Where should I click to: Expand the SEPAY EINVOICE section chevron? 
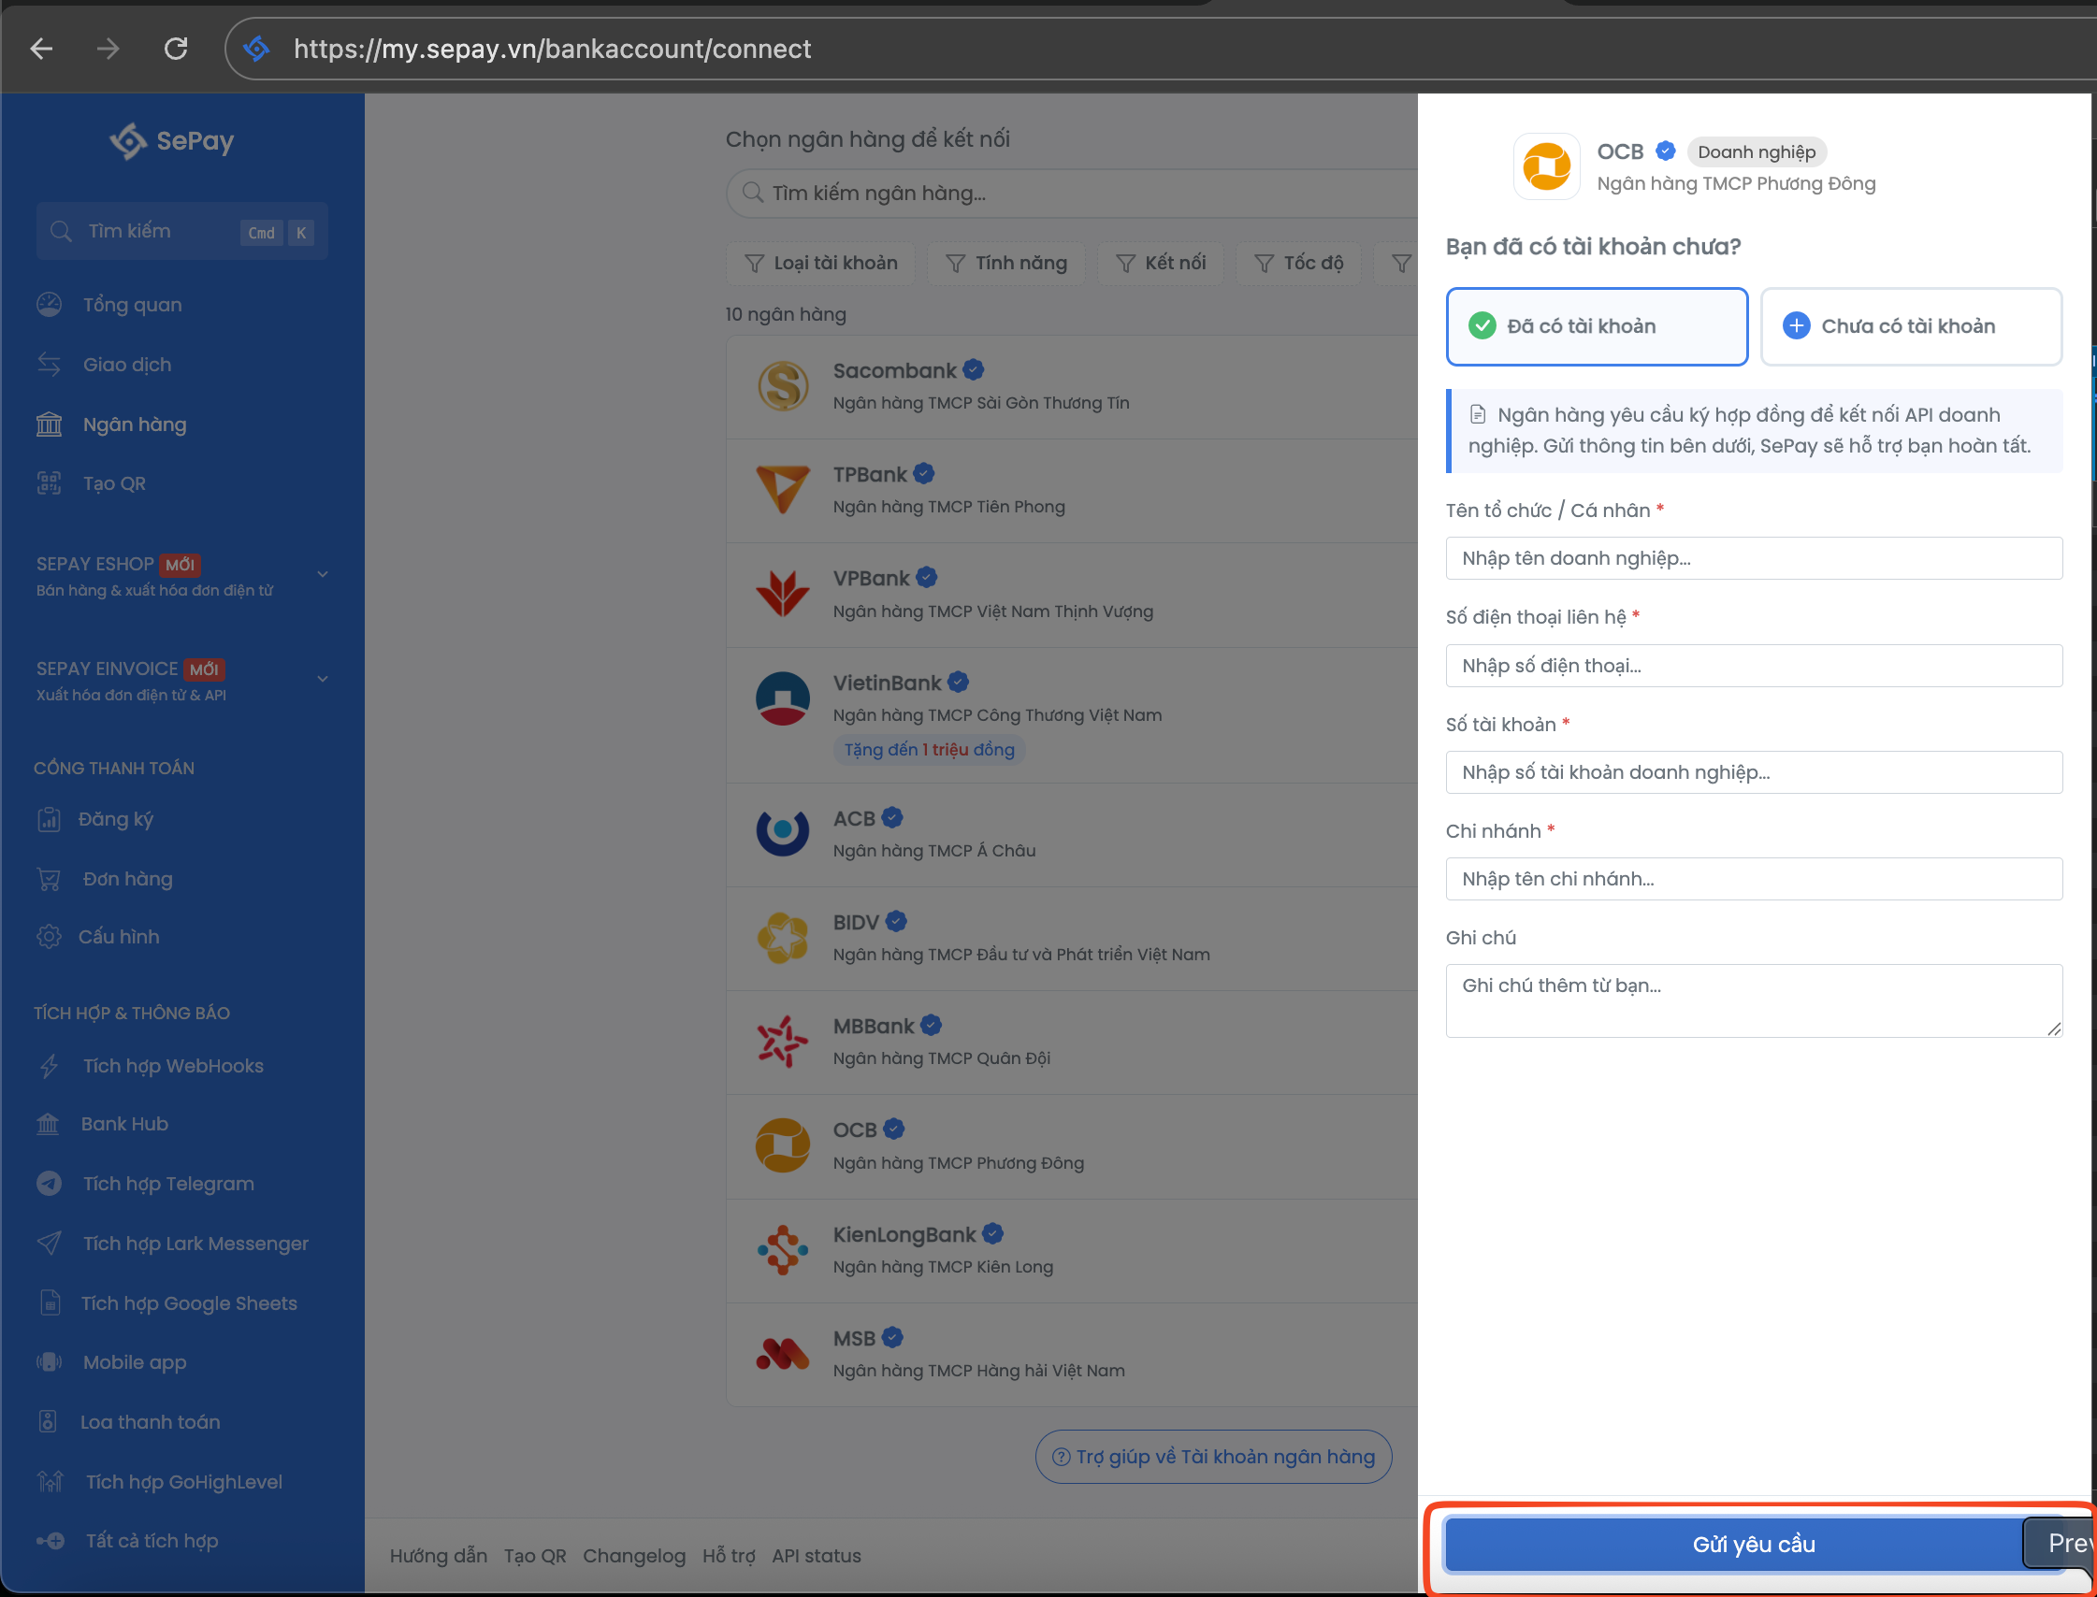pyautogui.click(x=323, y=679)
